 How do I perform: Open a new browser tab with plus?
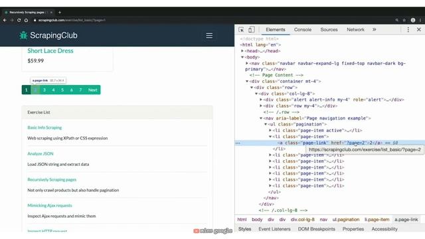point(60,12)
